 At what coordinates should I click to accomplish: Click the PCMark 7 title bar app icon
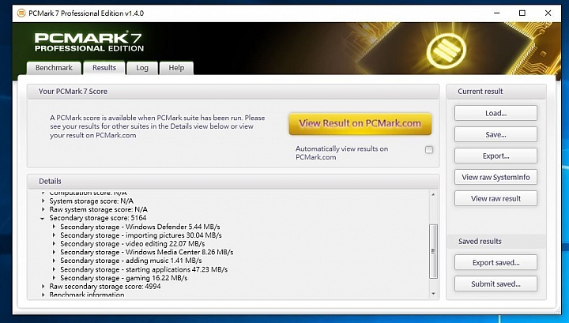point(21,13)
